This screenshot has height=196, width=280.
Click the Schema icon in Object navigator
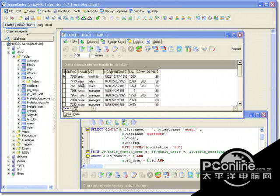7,38
